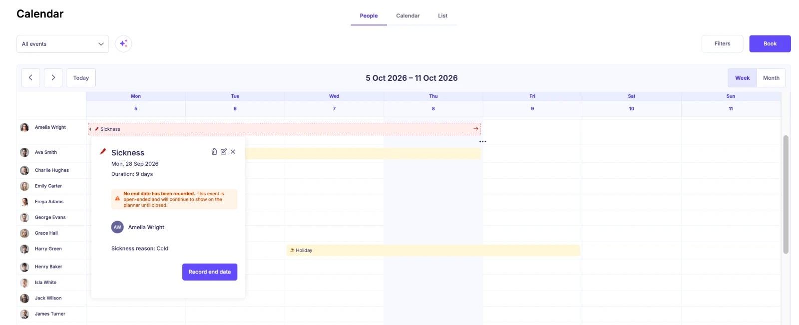
Task: Click George Evans' avatar photo
Action: coord(24,218)
